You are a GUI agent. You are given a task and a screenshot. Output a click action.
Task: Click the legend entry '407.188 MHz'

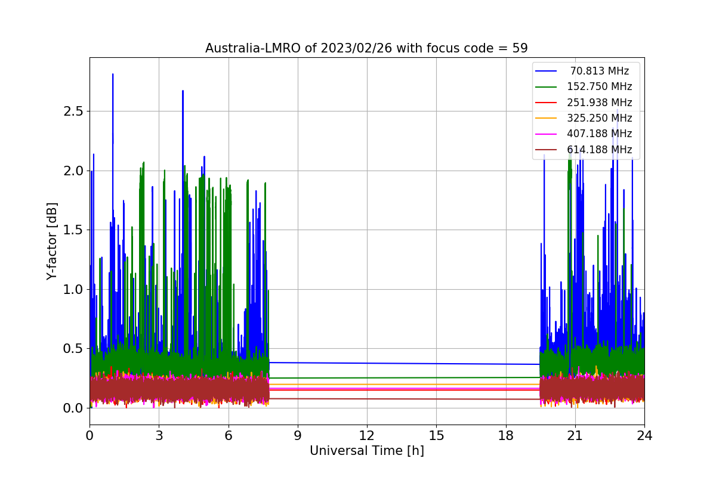pos(600,134)
